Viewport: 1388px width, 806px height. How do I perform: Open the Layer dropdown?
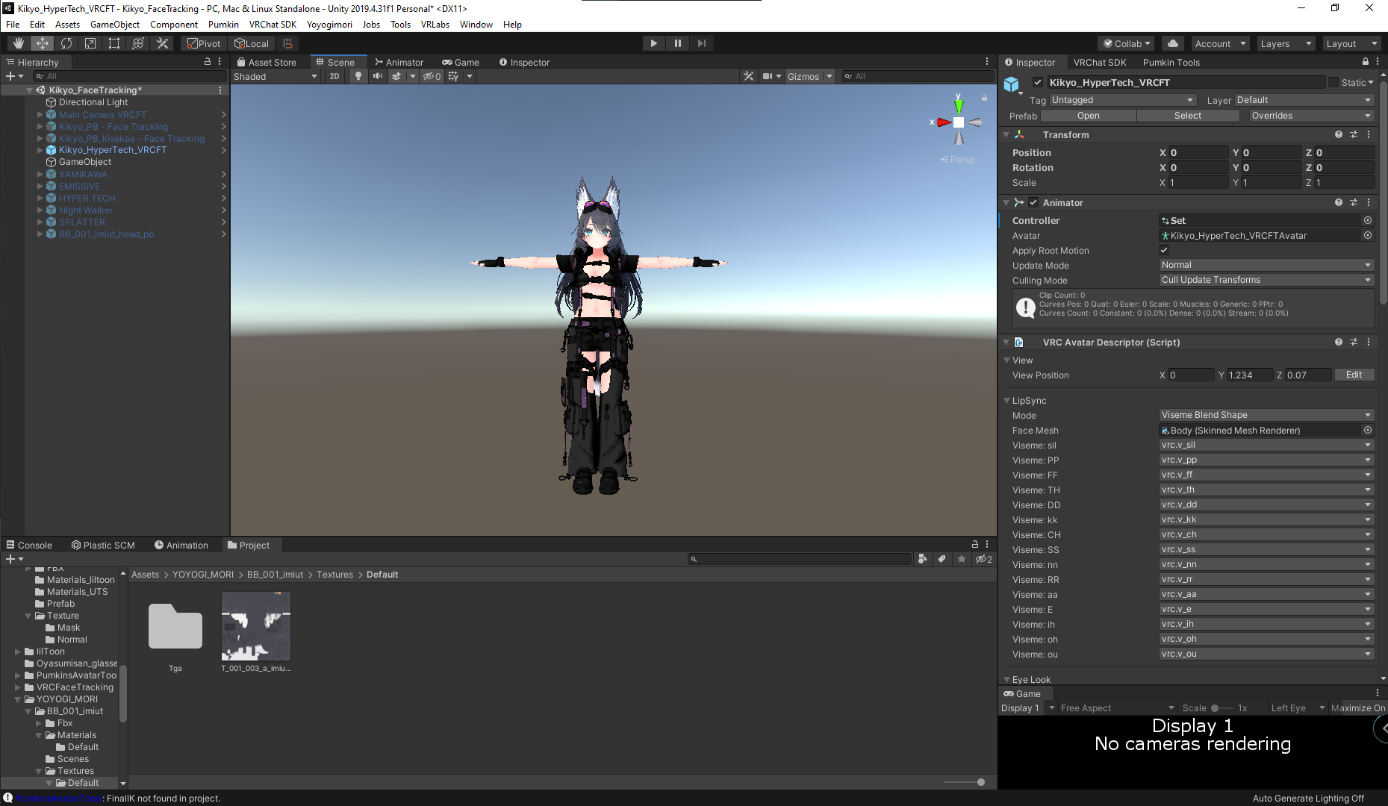[1304, 100]
